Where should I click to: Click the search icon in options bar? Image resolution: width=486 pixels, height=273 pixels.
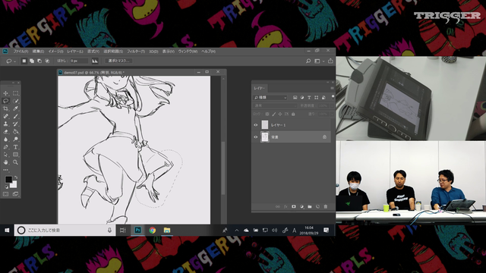coord(308,61)
